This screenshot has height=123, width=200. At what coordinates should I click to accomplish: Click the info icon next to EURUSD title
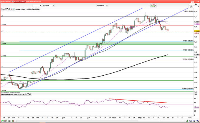tap(12, 1)
